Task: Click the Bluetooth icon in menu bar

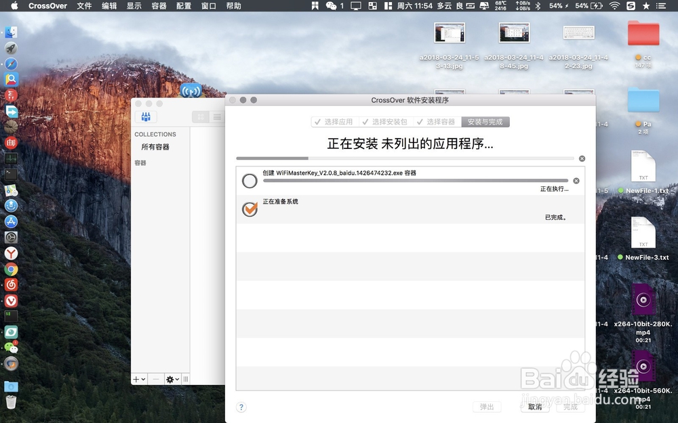Action: coord(538,5)
